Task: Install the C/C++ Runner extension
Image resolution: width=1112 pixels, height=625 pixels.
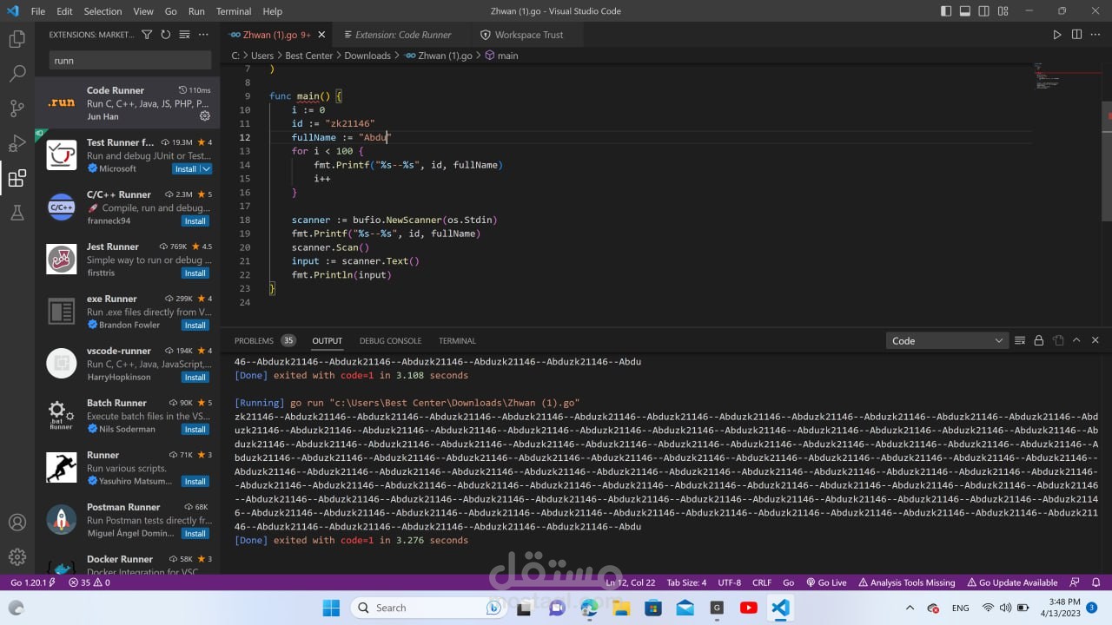Action: pyautogui.click(x=195, y=220)
